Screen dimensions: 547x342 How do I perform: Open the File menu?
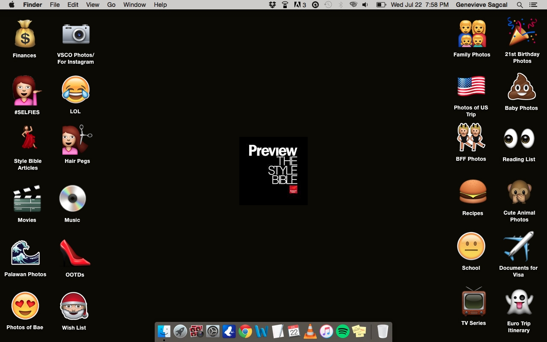[55, 5]
